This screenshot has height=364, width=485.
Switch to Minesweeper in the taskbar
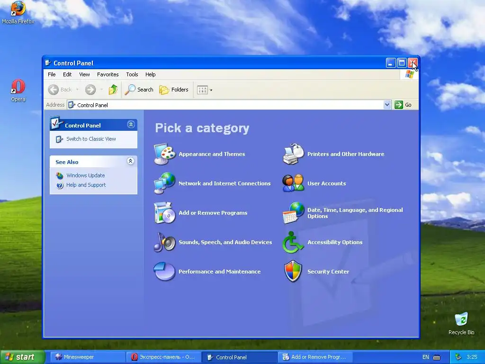[88, 357]
